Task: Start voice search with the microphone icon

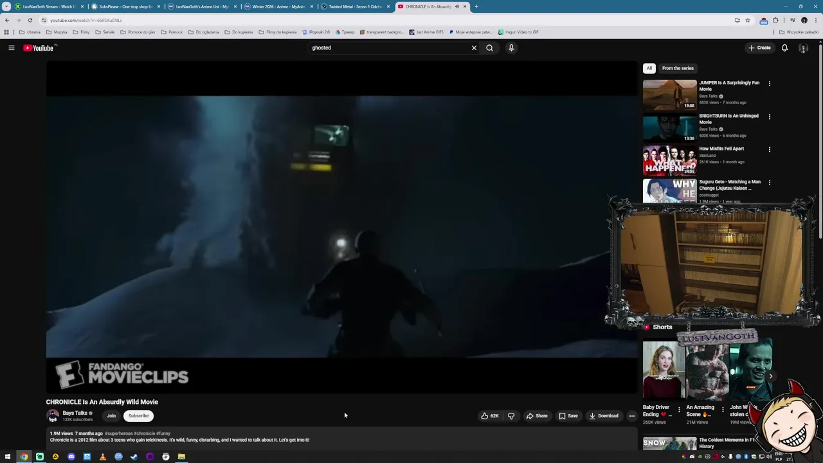Action: point(511,48)
